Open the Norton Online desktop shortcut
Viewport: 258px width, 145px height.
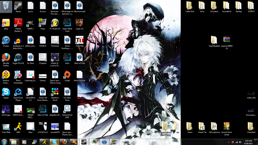[6, 77]
